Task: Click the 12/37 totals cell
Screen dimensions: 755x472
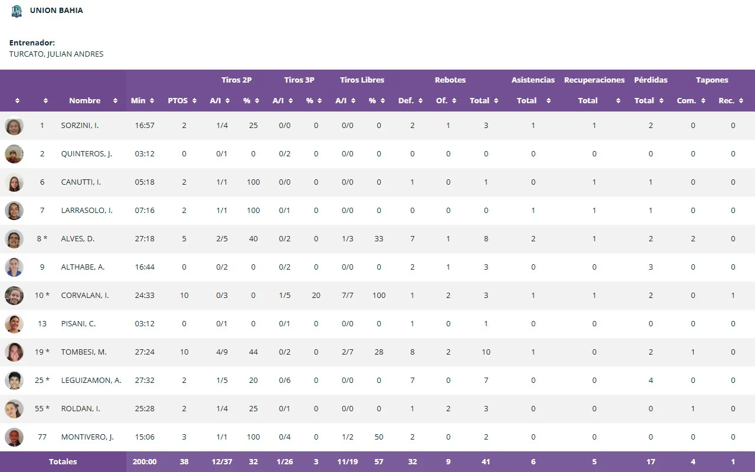Action: 222,462
